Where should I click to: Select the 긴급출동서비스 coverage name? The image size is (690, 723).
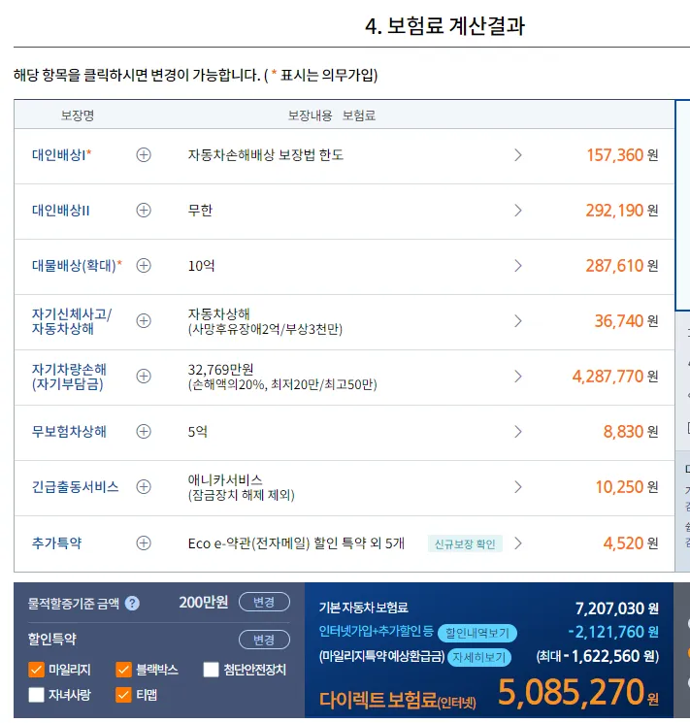[x=75, y=487]
